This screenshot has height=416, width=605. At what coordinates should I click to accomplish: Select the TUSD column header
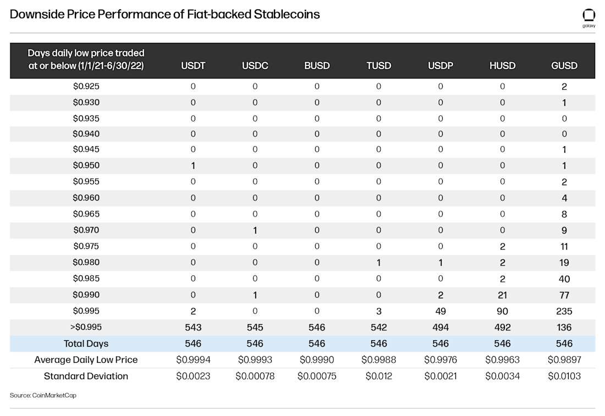click(378, 65)
